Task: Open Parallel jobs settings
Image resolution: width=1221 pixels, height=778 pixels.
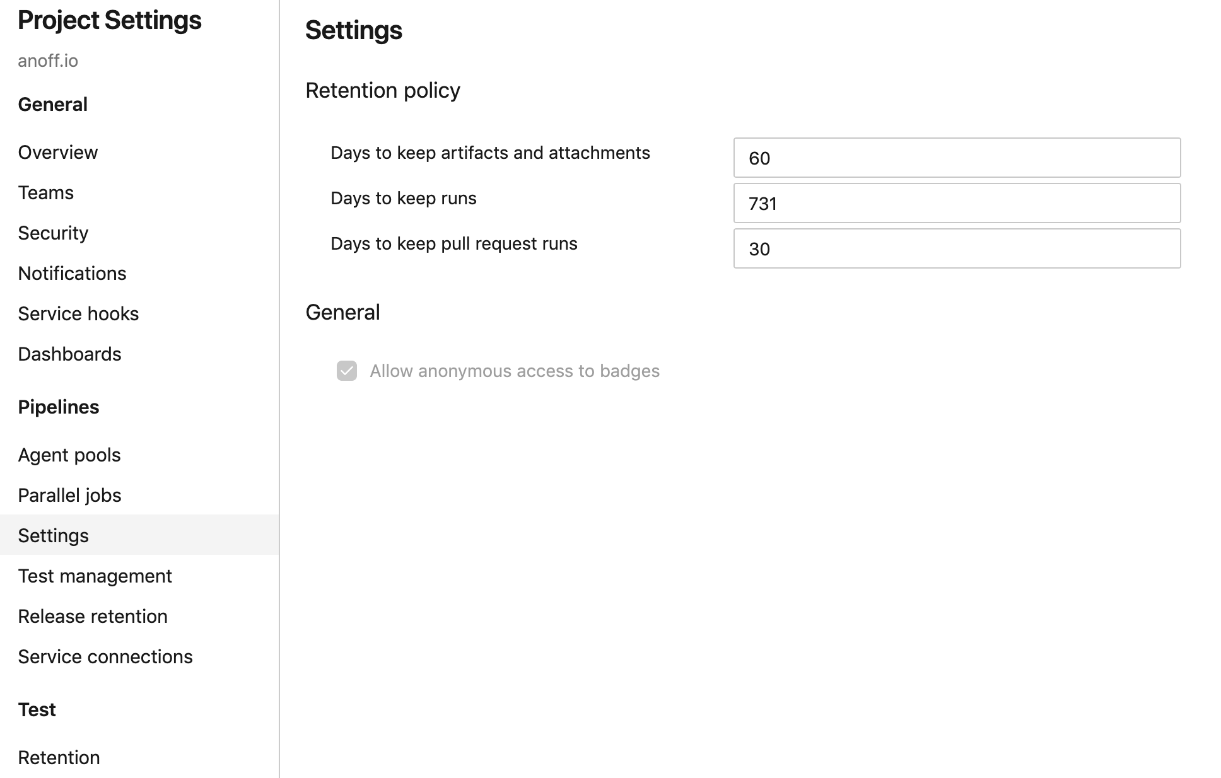Action: click(x=70, y=496)
